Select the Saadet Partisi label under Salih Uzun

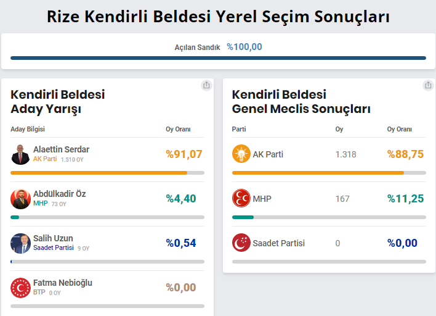coord(54,247)
